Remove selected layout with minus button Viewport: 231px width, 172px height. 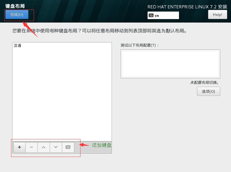[x=31, y=147]
